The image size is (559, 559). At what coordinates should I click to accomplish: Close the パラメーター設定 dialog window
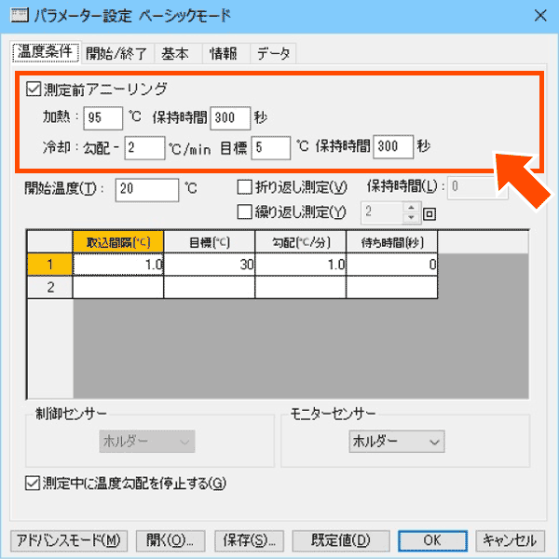539,14
